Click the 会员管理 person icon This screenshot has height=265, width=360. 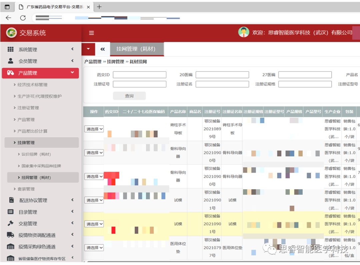click(11, 61)
